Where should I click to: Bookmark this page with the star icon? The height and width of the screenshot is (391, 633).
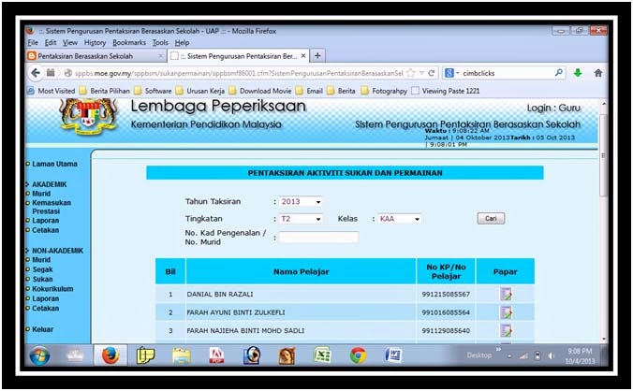click(x=410, y=73)
